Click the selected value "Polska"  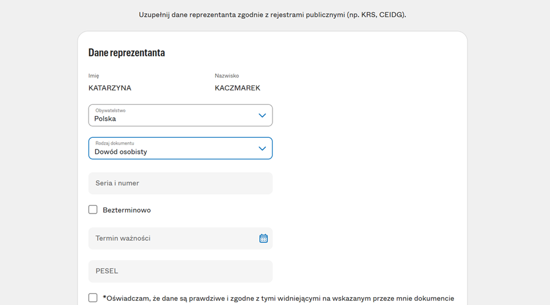pyautogui.click(x=105, y=119)
